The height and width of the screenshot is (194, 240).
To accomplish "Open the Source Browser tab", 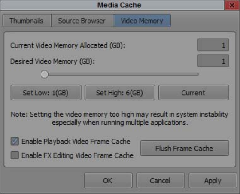I will point(82,21).
